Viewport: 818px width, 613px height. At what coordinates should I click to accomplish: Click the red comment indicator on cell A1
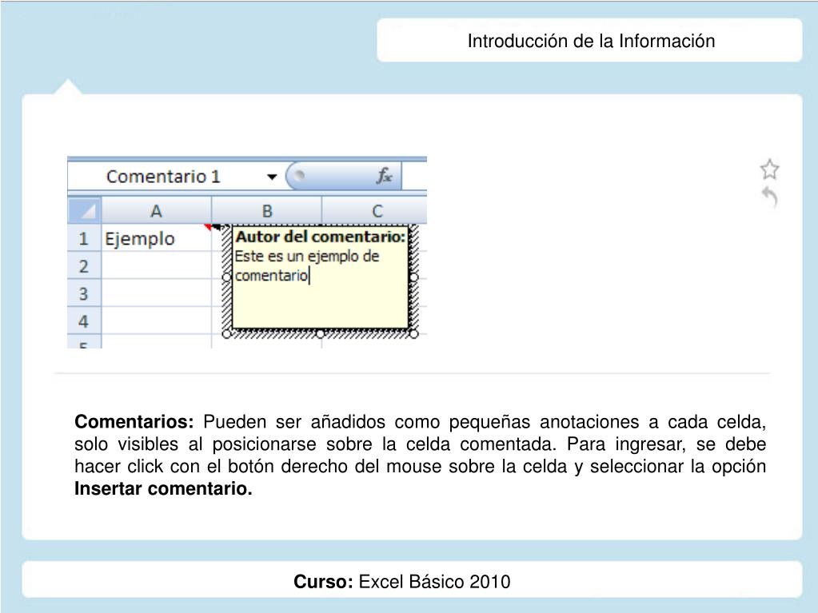[x=208, y=227]
